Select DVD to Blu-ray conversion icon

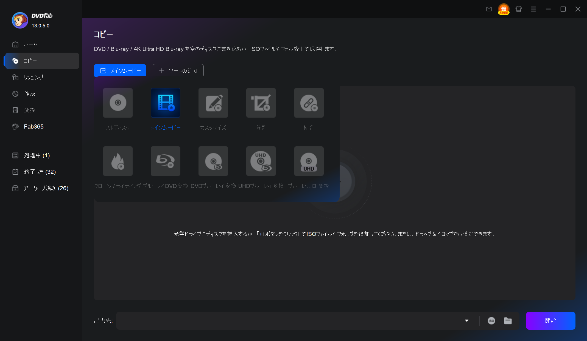213,161
